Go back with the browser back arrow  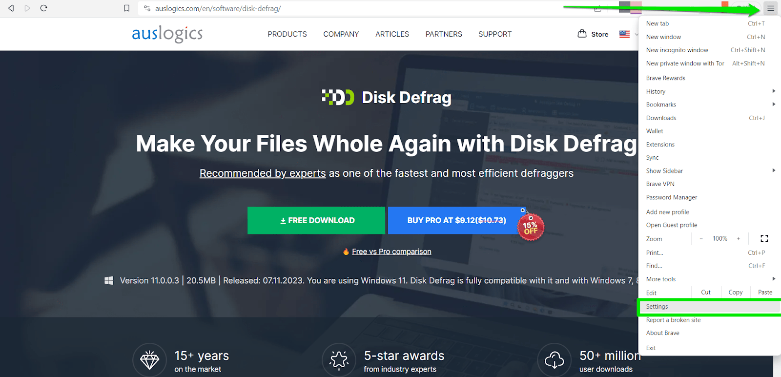(11, 8)
